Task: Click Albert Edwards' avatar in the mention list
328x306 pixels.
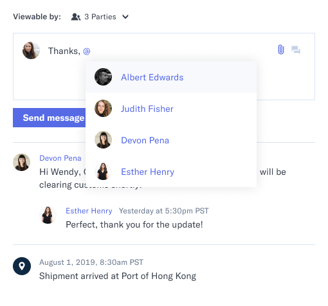Action: tap(103, 76)
